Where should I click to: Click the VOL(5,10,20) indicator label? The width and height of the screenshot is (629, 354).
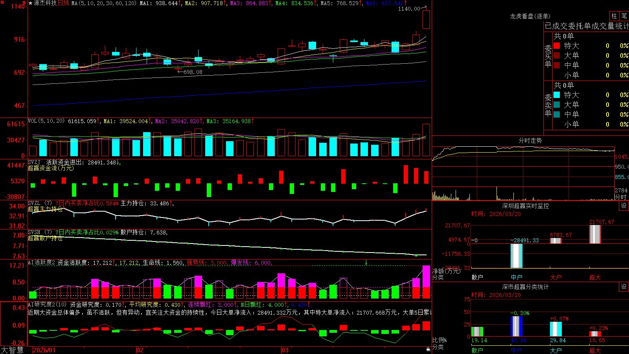point(46,121)
